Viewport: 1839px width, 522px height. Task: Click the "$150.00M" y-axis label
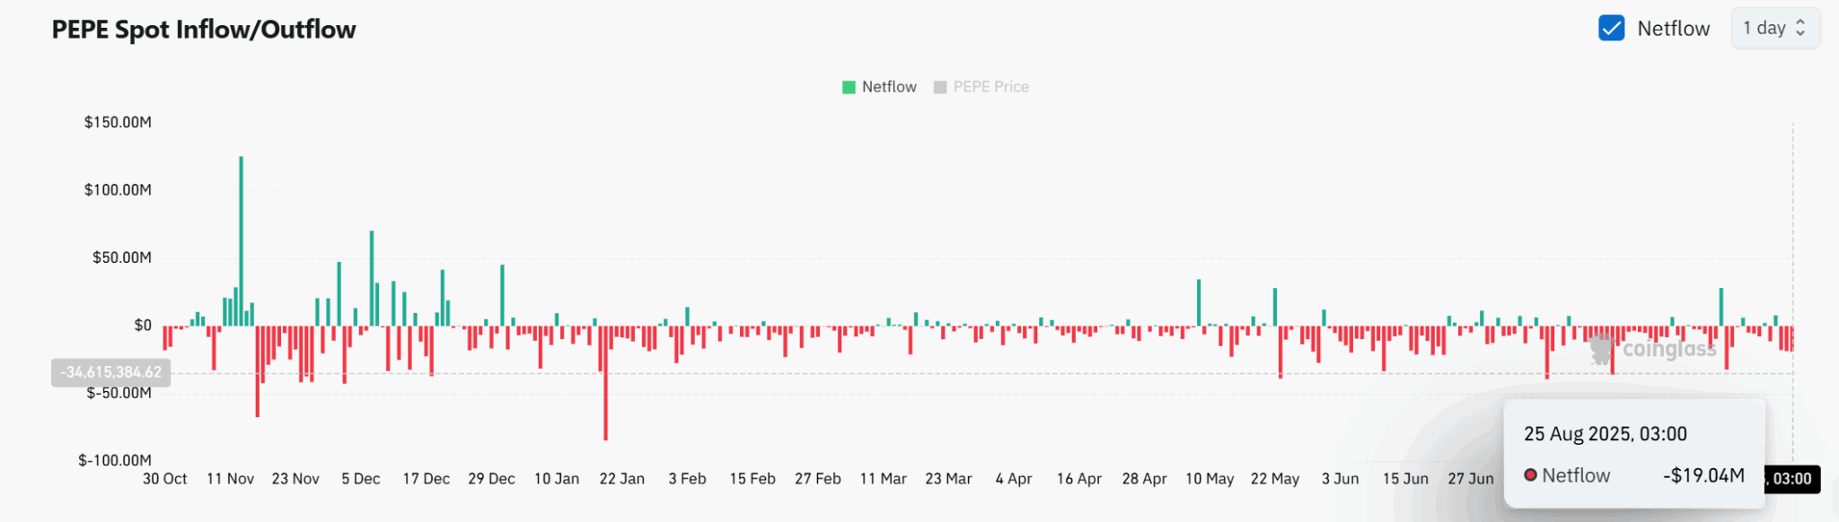tap(118, 122)
